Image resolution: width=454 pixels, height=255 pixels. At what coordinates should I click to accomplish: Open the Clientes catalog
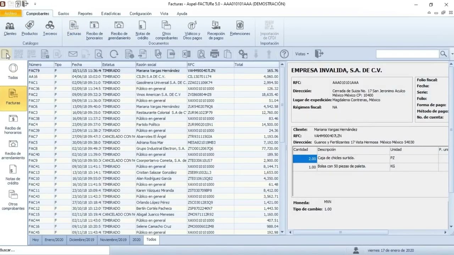coord(10,28)
